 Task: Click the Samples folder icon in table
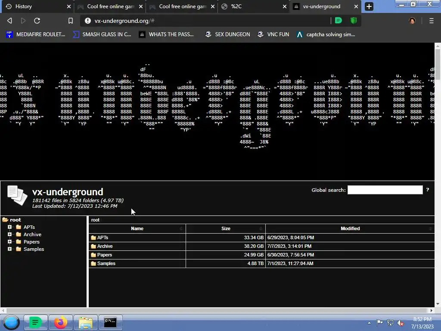(x=93, y=263)
